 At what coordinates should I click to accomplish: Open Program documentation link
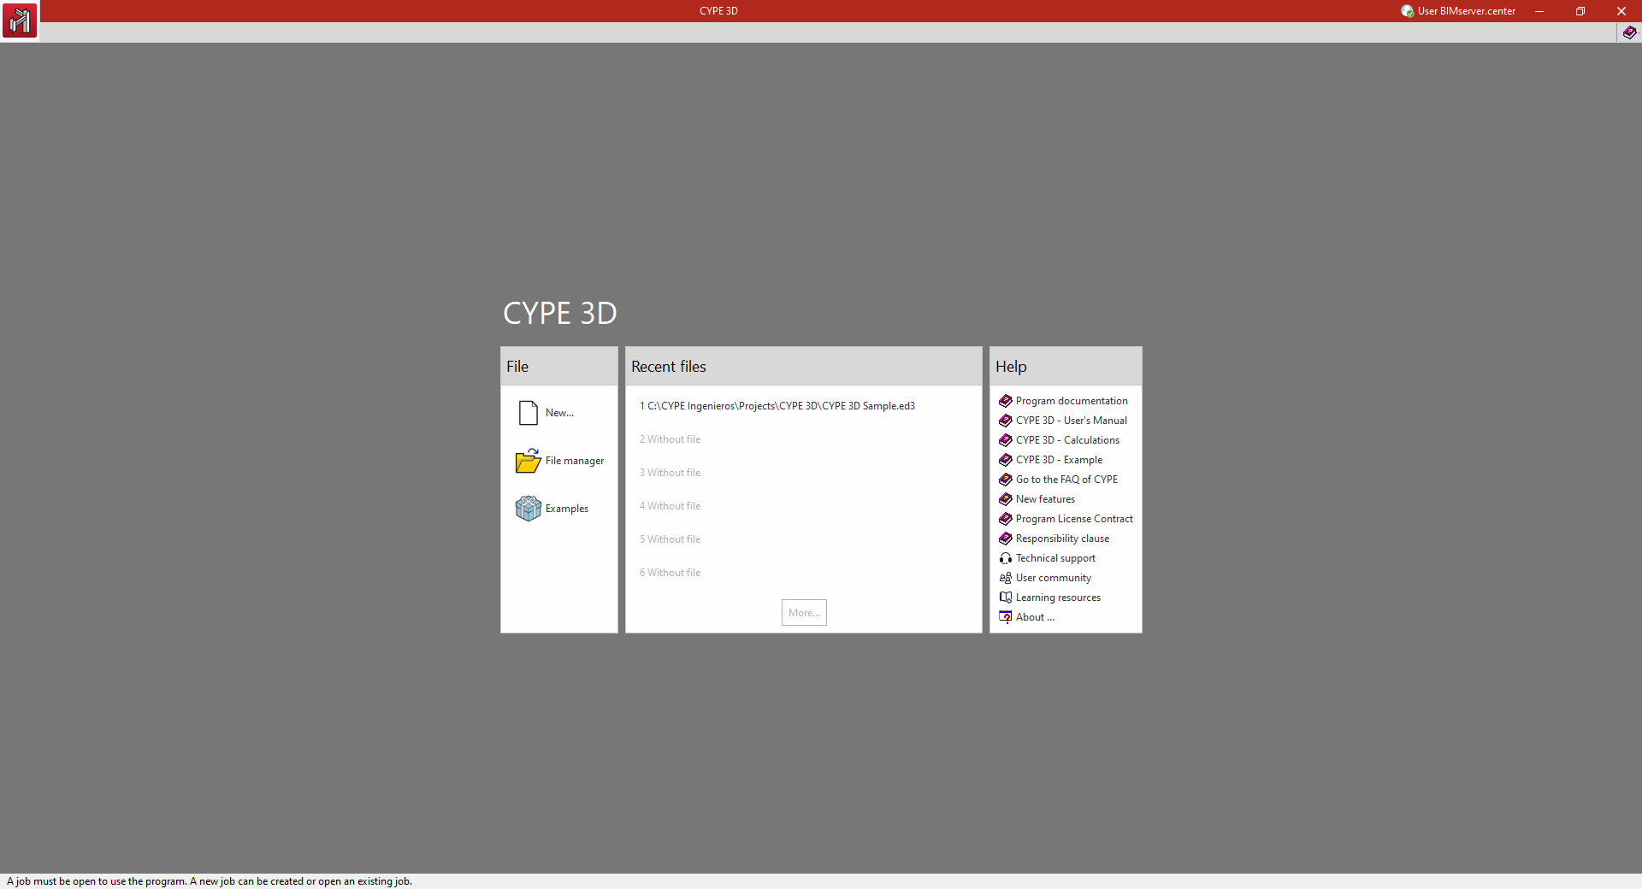pyautogui.click(x=1072, y=401)
